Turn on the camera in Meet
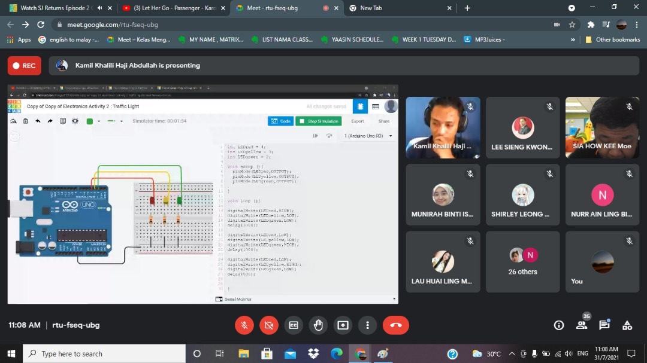 [269, 325]
